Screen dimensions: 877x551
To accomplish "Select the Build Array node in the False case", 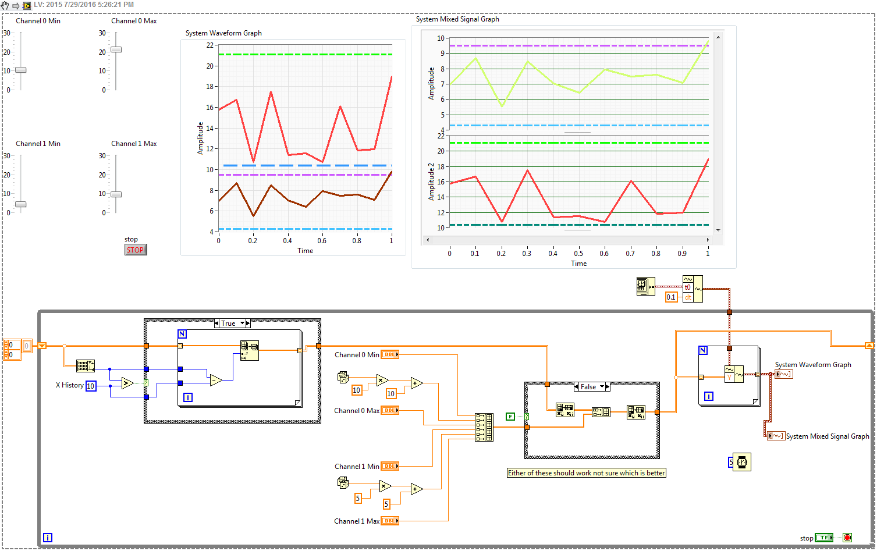I will pyautogui.click(x=601, y=412).
